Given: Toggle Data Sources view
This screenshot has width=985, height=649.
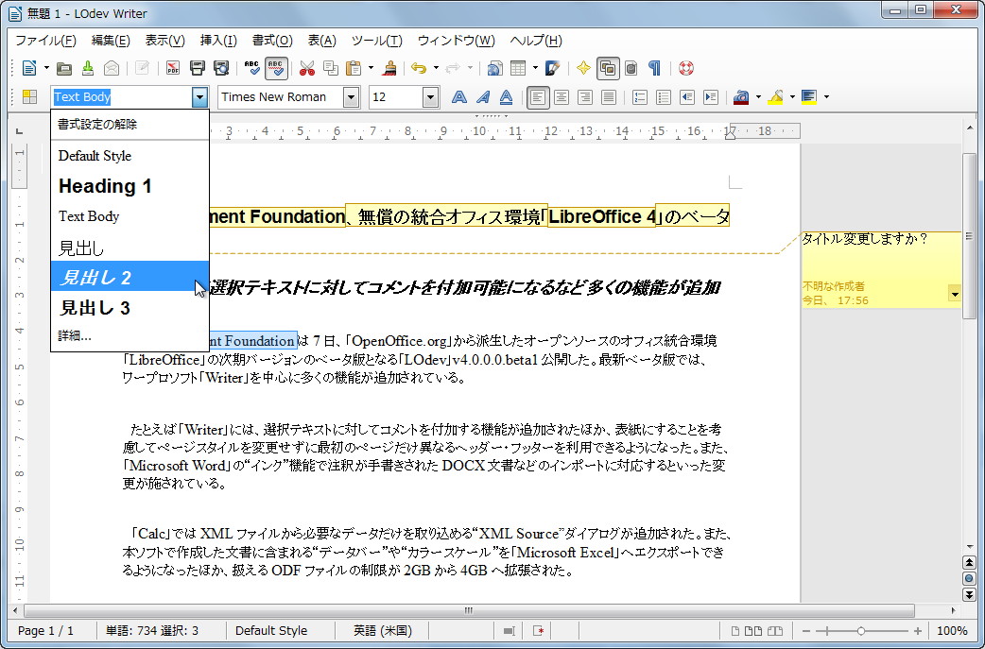Looking at the screenshot, I should click(x=631, y=68).
